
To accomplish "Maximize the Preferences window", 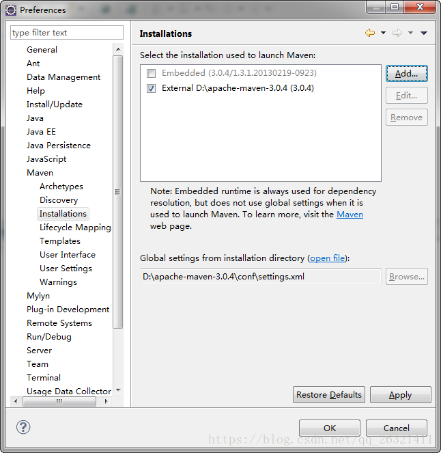I will click(x=395, y=7).
